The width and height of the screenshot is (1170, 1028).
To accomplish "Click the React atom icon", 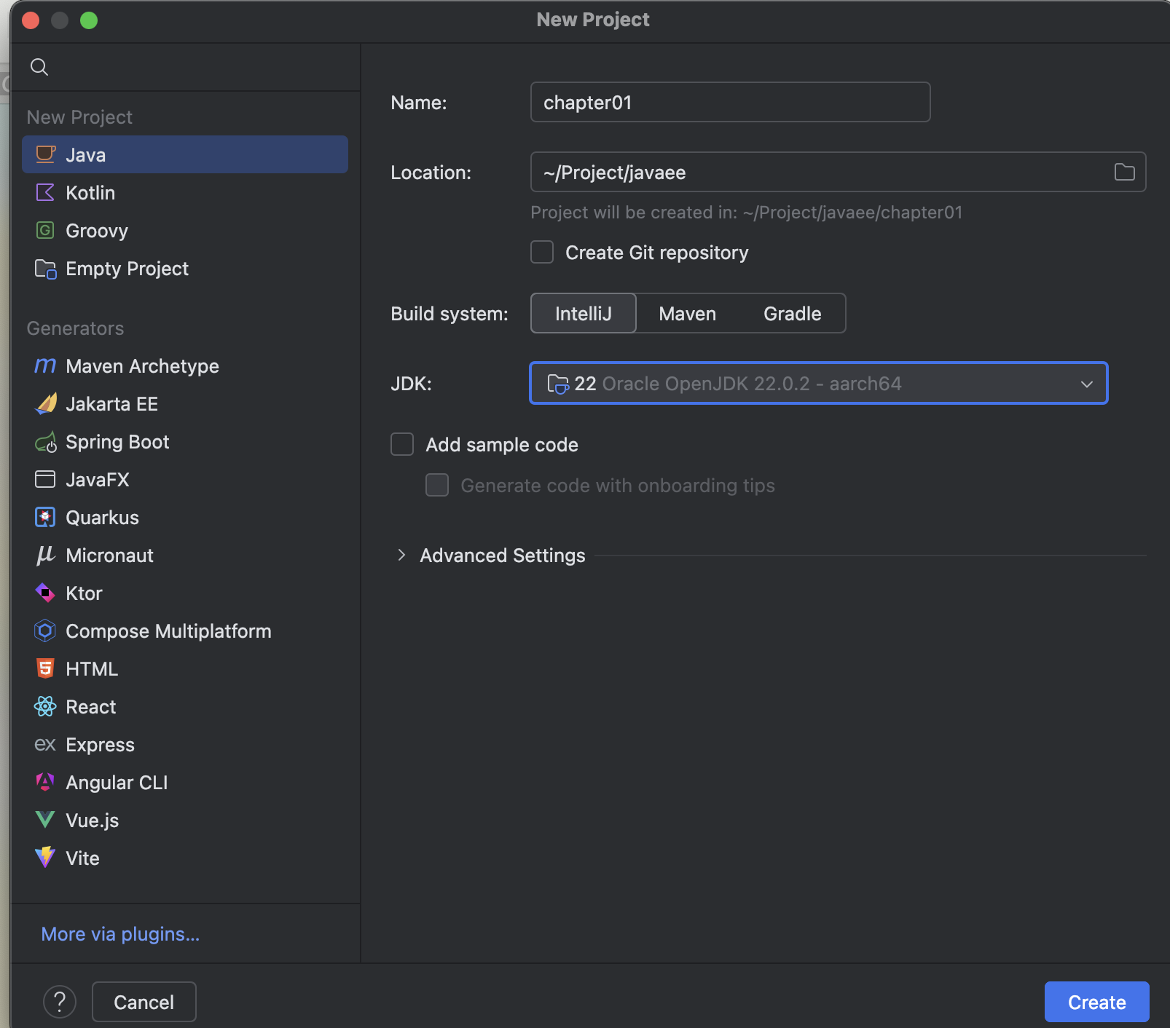I will [45, 706].
